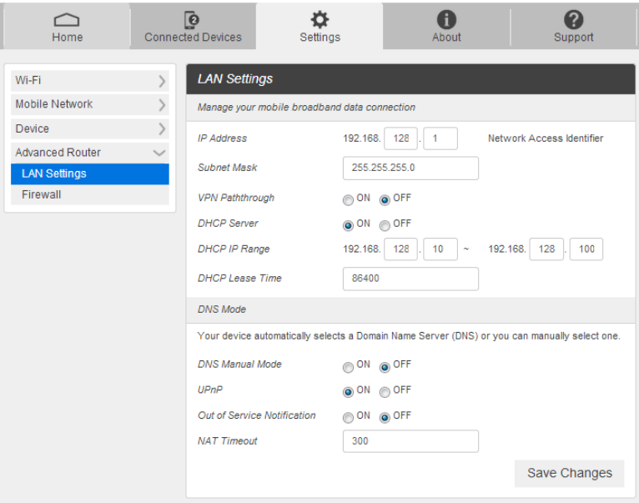The image size is (639, 503).
Task: Click the Subnet Mask field
Action: pyautogui.click(x=410, y=168)
